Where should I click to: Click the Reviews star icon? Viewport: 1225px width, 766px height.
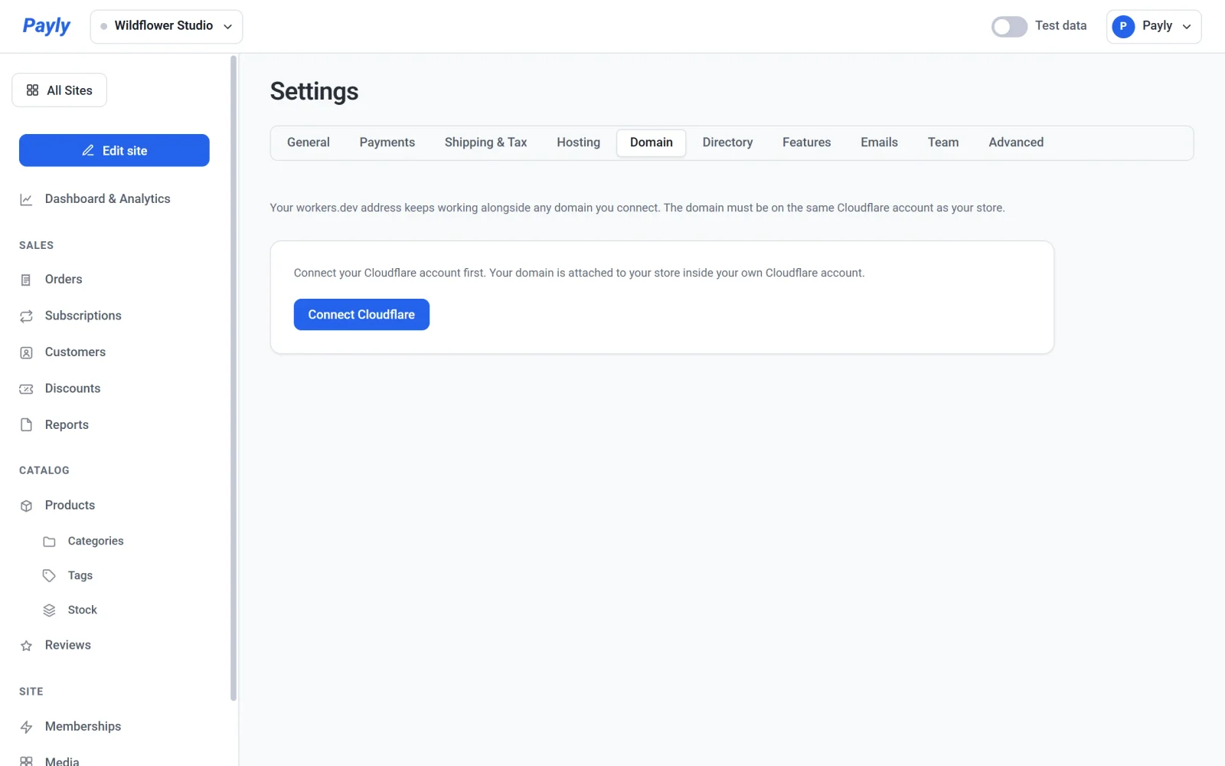[26, 646]
